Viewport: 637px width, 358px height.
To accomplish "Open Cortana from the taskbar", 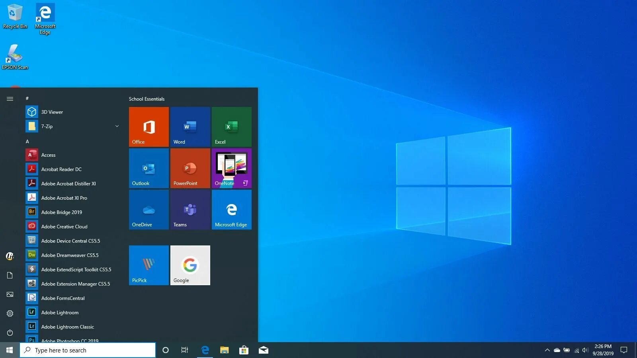I will (x=166, y=350).
